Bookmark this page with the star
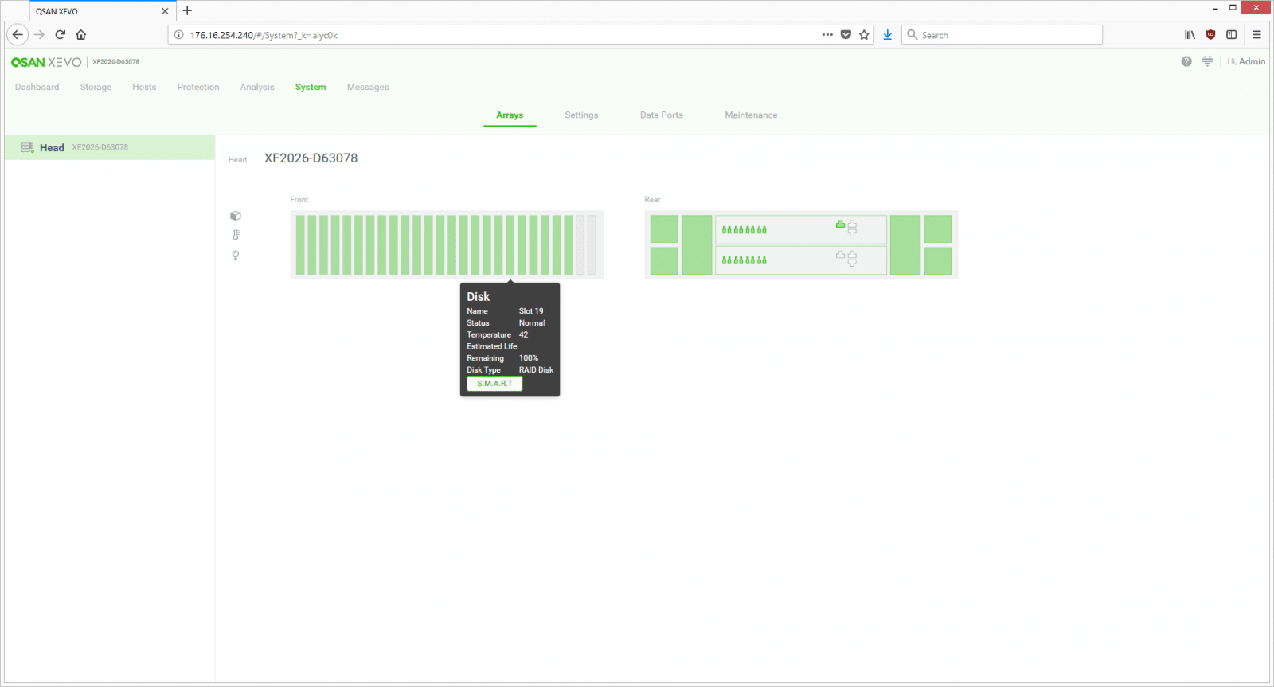 [864, 34]
